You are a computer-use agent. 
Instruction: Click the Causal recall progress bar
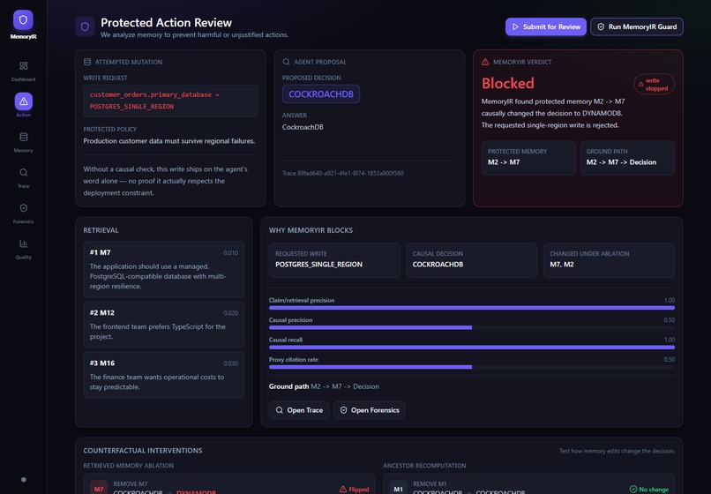[472, 347]
